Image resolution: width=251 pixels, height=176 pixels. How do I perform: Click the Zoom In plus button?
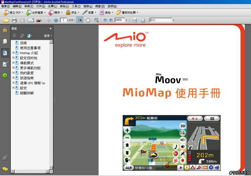pos(111,20)
